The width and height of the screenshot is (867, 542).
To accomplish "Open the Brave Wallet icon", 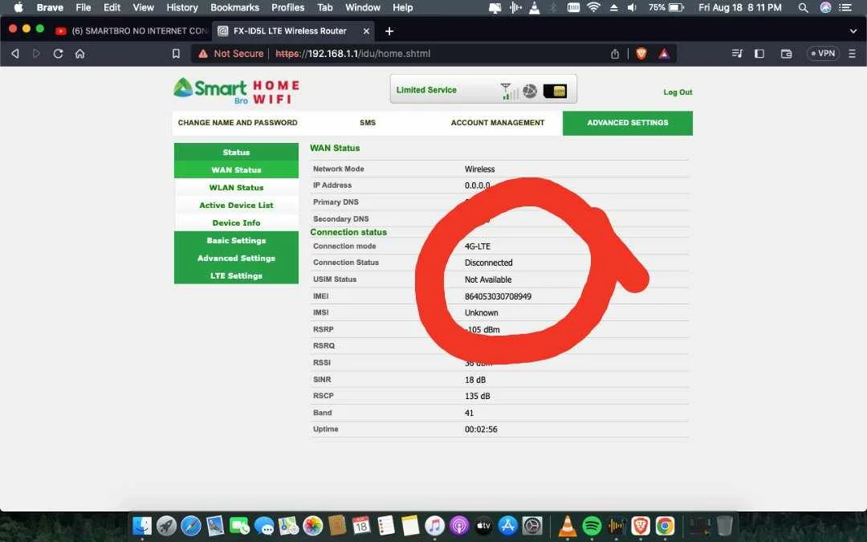I will coord(786,54).
